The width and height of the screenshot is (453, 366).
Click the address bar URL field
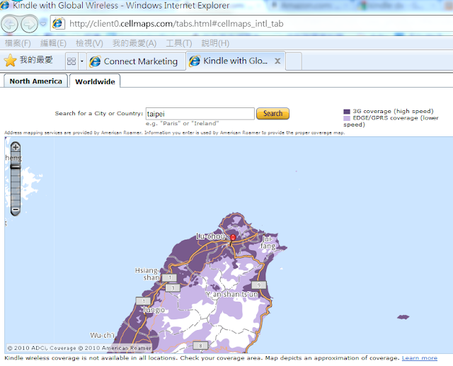[251, 23]
